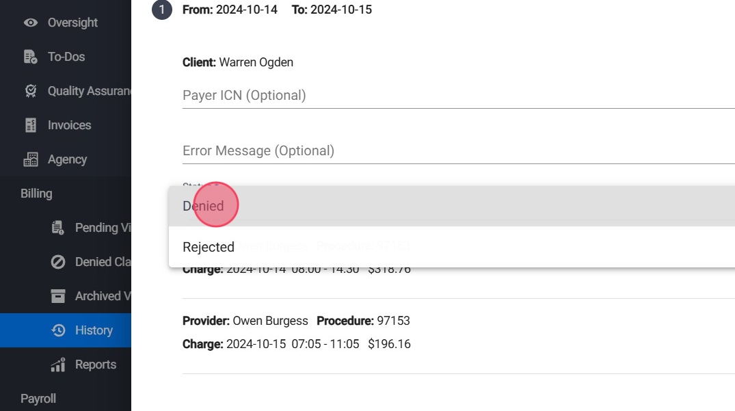Open Oversight from the sidebar
The height and width of the screenshot is (411, 735).
click(72, 23)
